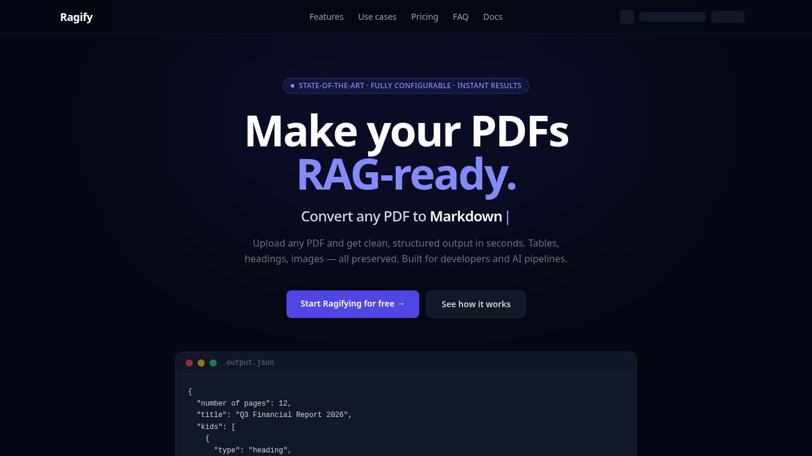Click the "RAG-ready." headline text
Screen dimensions: 812x456
click(x=406, y=174)
